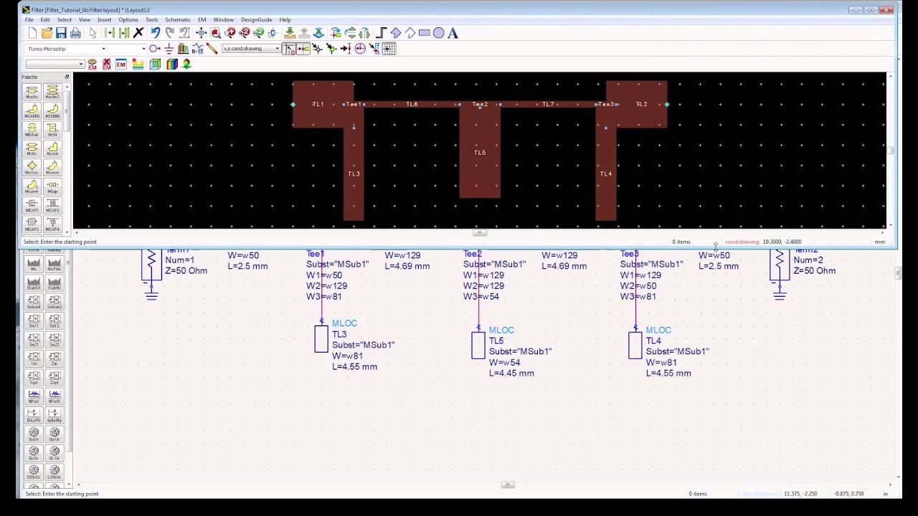Place the MGap component from the palette

point(52,186)
